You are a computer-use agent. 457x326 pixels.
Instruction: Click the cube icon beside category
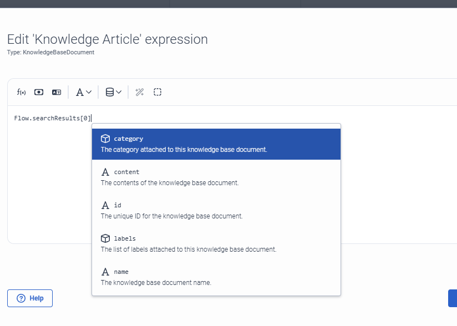[105, 139]
